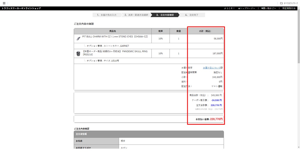Open the お届け日について link
This screenshot has height=161, width=300.
tap(211, 68)
